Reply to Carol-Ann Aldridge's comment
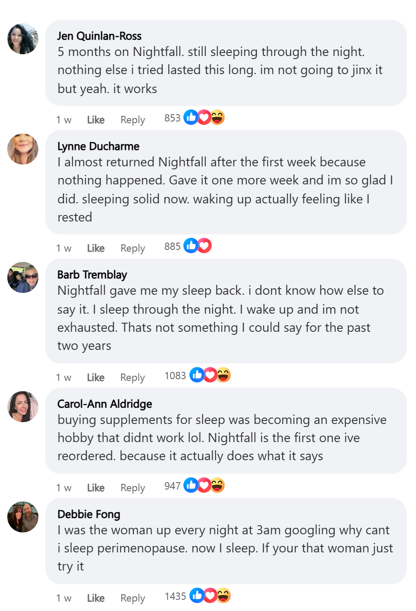 coord(132,488)
